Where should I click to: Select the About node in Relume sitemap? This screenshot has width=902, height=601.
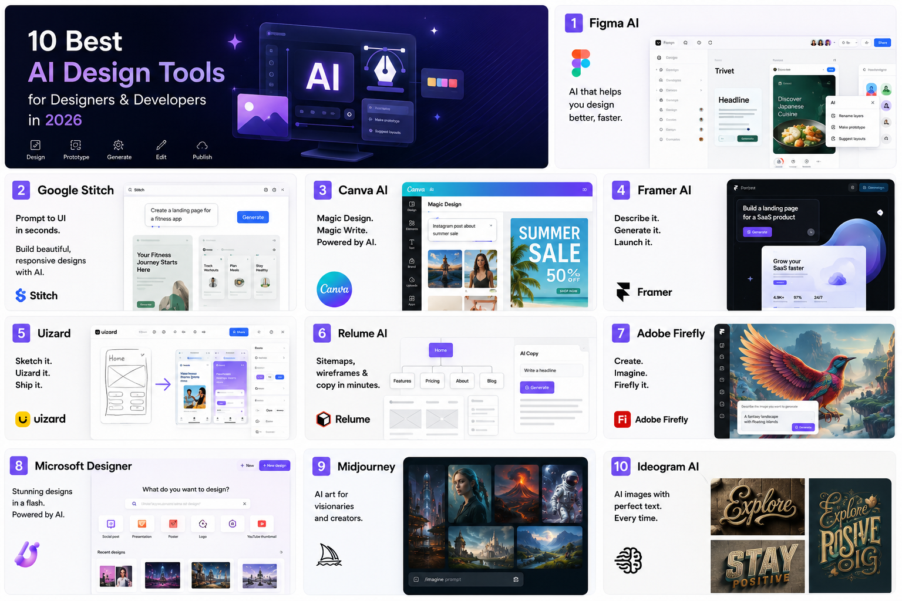pos(462,381)
